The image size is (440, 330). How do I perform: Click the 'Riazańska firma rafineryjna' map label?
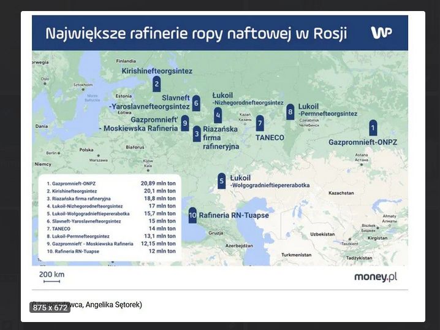click(x=221, y=137)
